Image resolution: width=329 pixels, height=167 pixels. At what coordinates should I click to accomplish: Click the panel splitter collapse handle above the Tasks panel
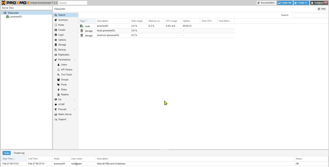164,150
